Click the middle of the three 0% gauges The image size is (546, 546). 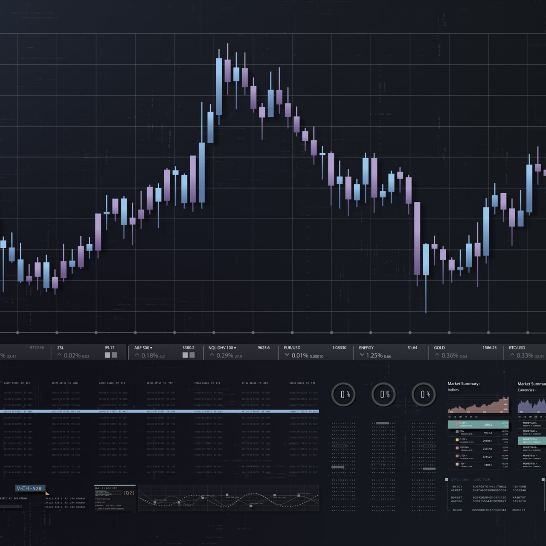pos(383,395)
